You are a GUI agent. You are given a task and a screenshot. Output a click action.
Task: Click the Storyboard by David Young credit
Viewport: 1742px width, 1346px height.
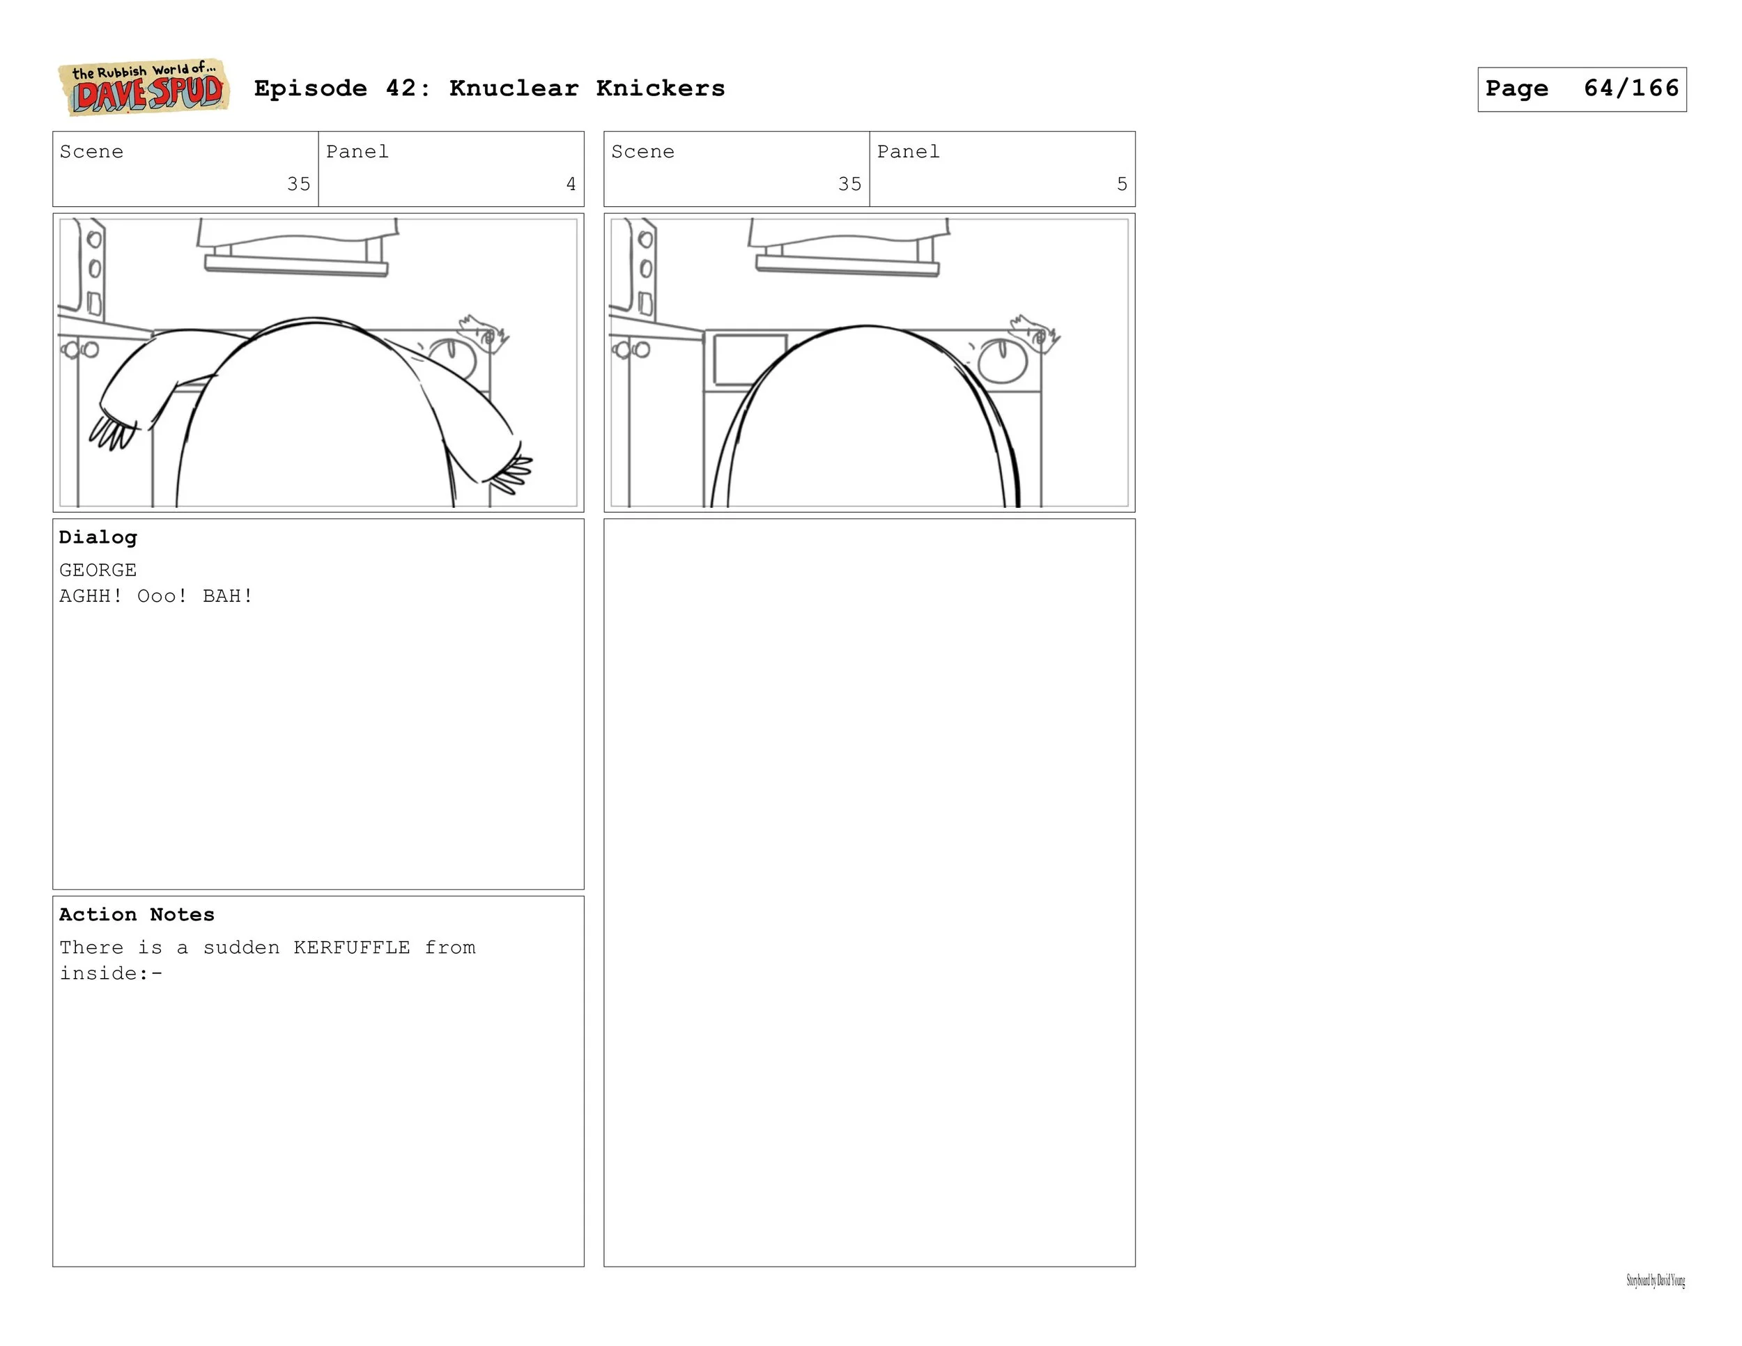click(1655, 1281)
